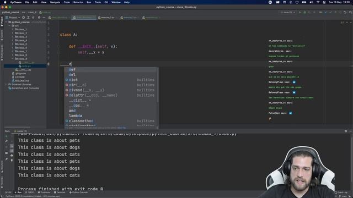Expand External Libraries node

point(6,84)
